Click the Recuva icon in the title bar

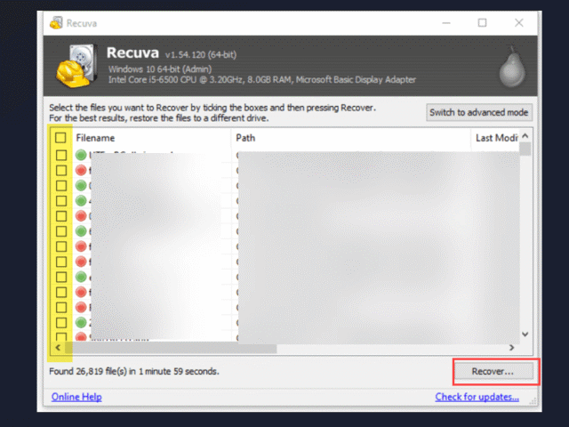pyautogui.click(x=56, y=23)
